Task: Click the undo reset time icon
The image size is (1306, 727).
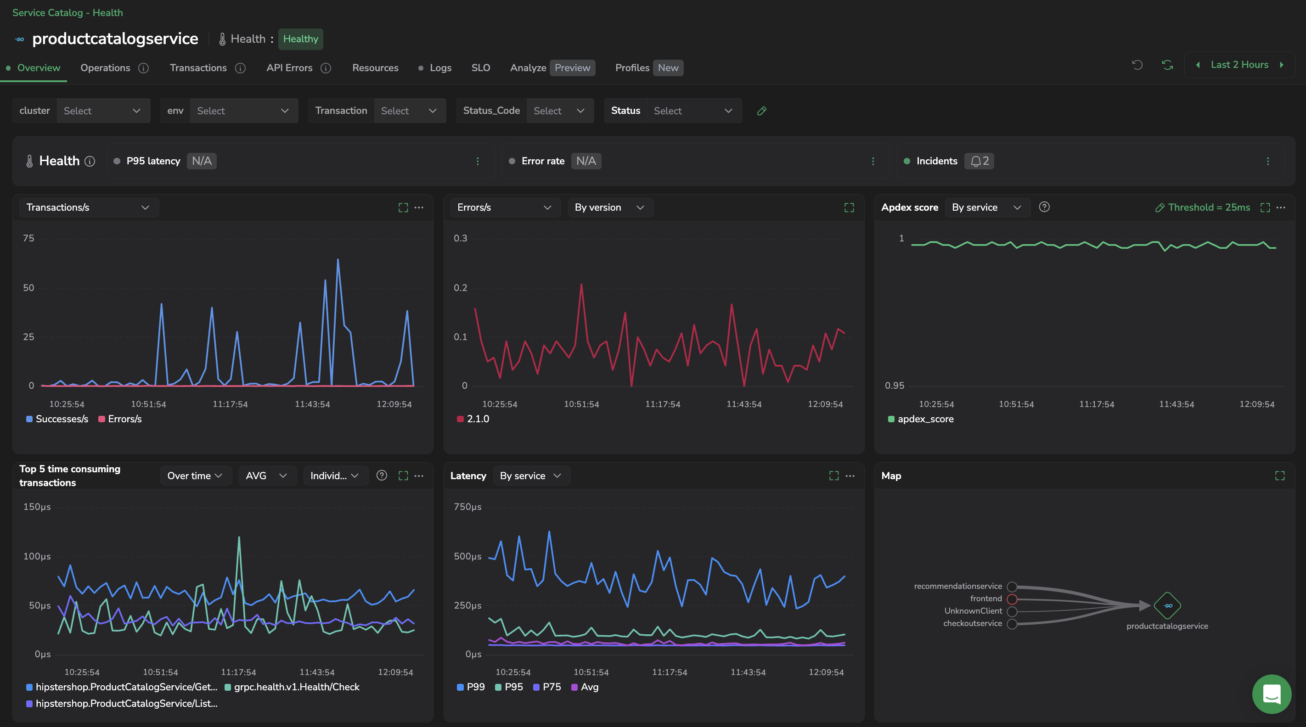Action: pyautogui.click(x=1137, y=65)
